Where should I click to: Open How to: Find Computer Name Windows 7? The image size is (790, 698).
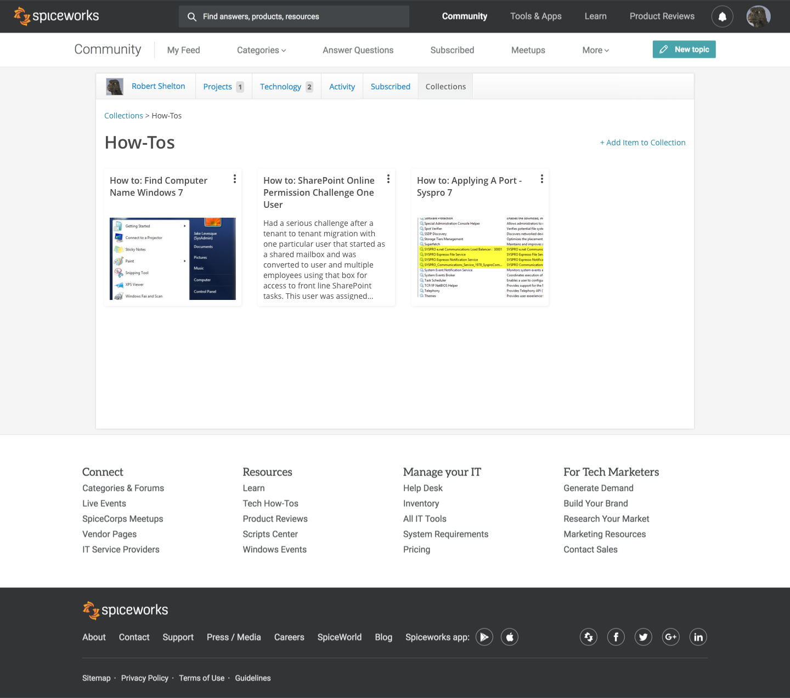(159, 186)
